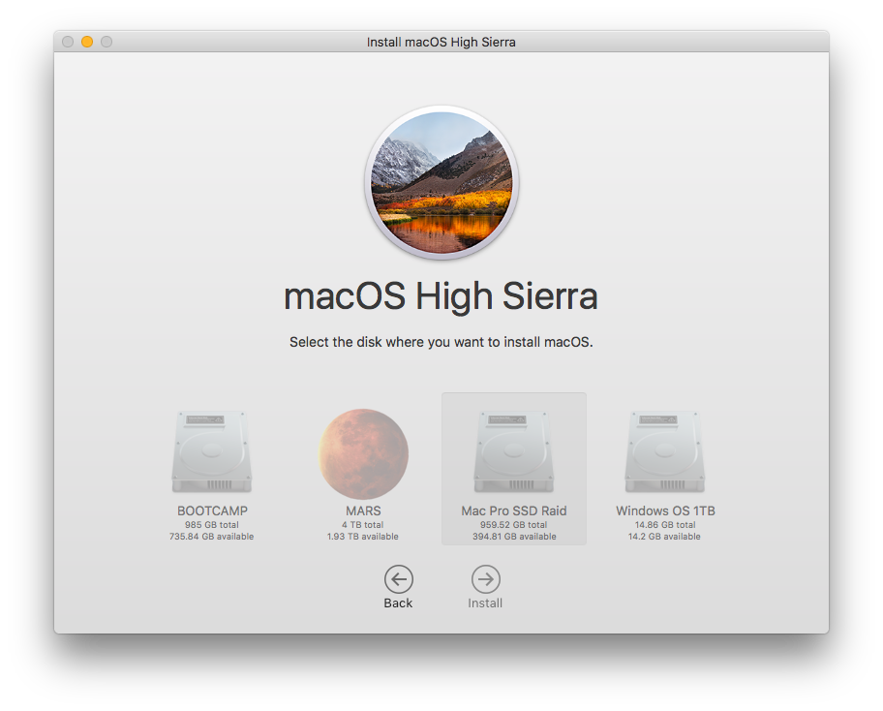This screenshot has width=883, height=711.
Task: Click the Install arrow circle icon
Action: (x=485, y=579)
